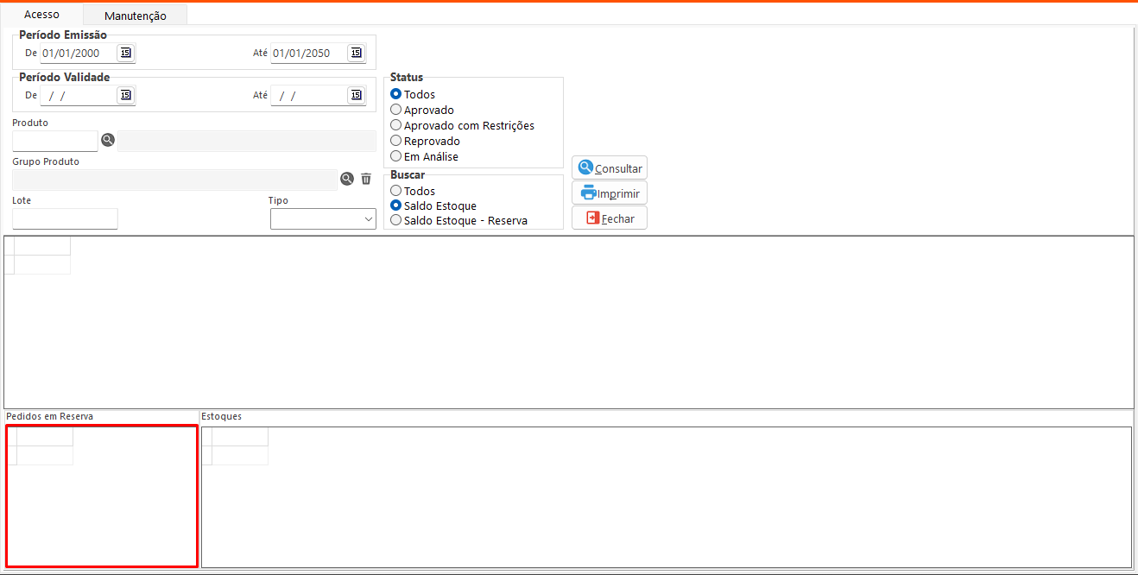Switch to the Manutenção tab
Image resolution: width=1138 pixels, height=575 pixels.
pos(135,16)
